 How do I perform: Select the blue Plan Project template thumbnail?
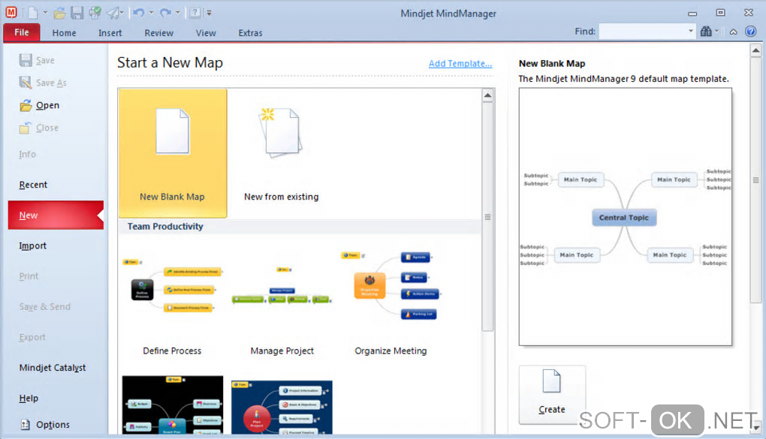point(282,407)
